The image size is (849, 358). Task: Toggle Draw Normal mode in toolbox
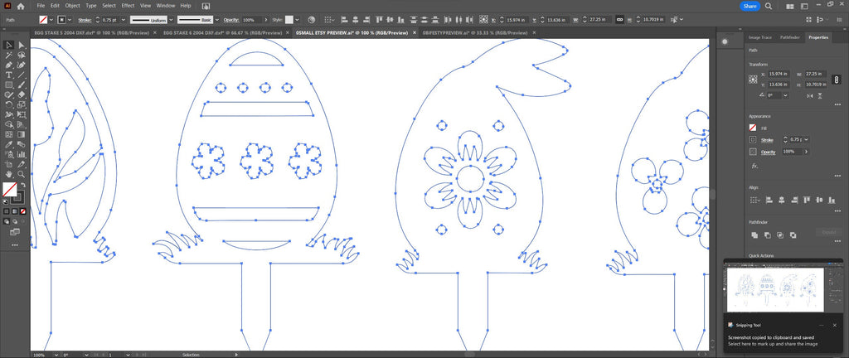pyautogui.click(x=7, y=221)
